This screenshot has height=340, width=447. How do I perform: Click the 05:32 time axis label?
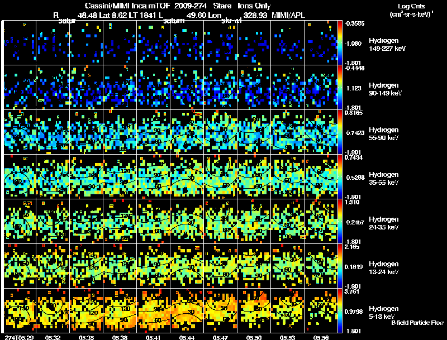point(53,337)
